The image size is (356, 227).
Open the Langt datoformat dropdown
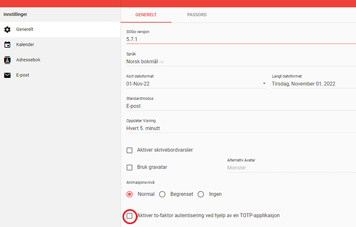pos(314,84)
